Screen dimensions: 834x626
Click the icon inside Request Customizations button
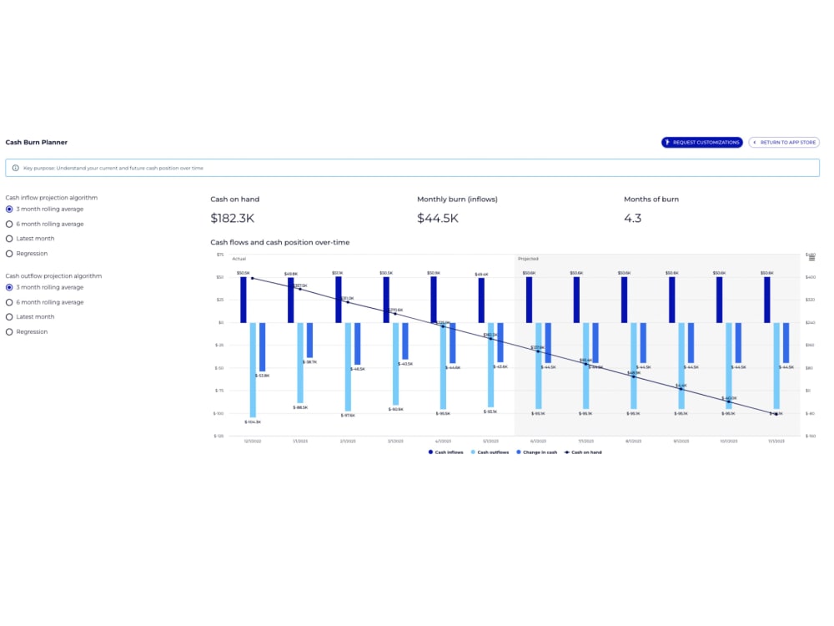[x=668, y=142]
